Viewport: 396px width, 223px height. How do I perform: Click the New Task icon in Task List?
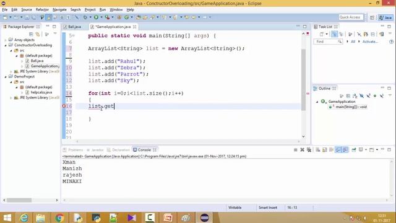322,34
